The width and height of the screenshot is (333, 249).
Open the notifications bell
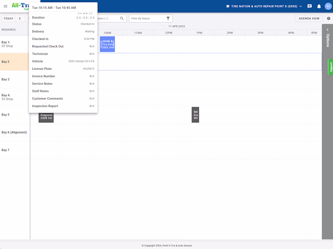pyautogui.click(x=319, y=6)
